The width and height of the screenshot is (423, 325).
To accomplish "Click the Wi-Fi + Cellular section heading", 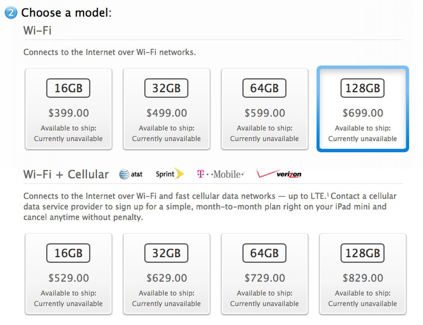I will pyautogui.click(x=66, y=174).
